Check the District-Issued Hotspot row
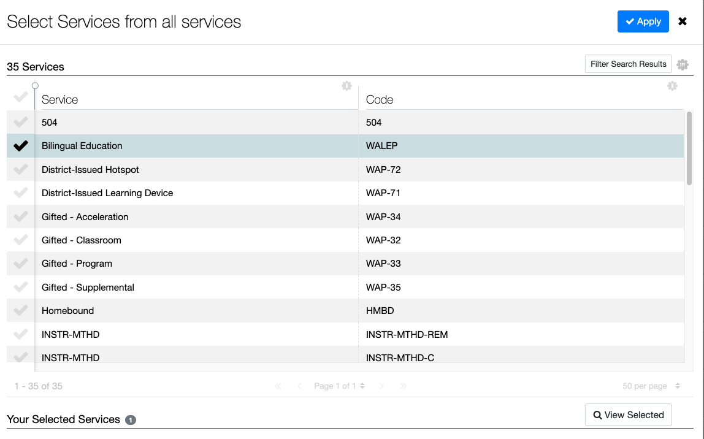The height and width of the screenshot is (439, 704). pos(21,169)
